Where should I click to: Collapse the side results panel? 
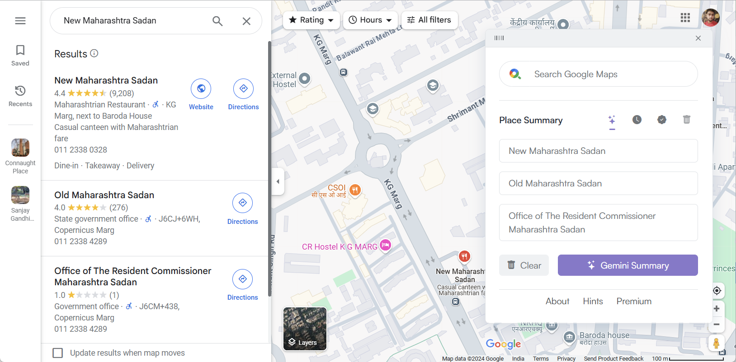coord(278,181)
